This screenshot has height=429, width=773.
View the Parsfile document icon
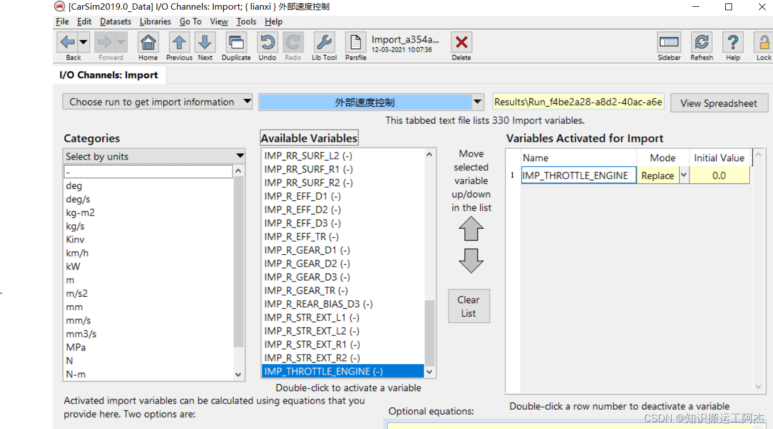pos(355,42)
